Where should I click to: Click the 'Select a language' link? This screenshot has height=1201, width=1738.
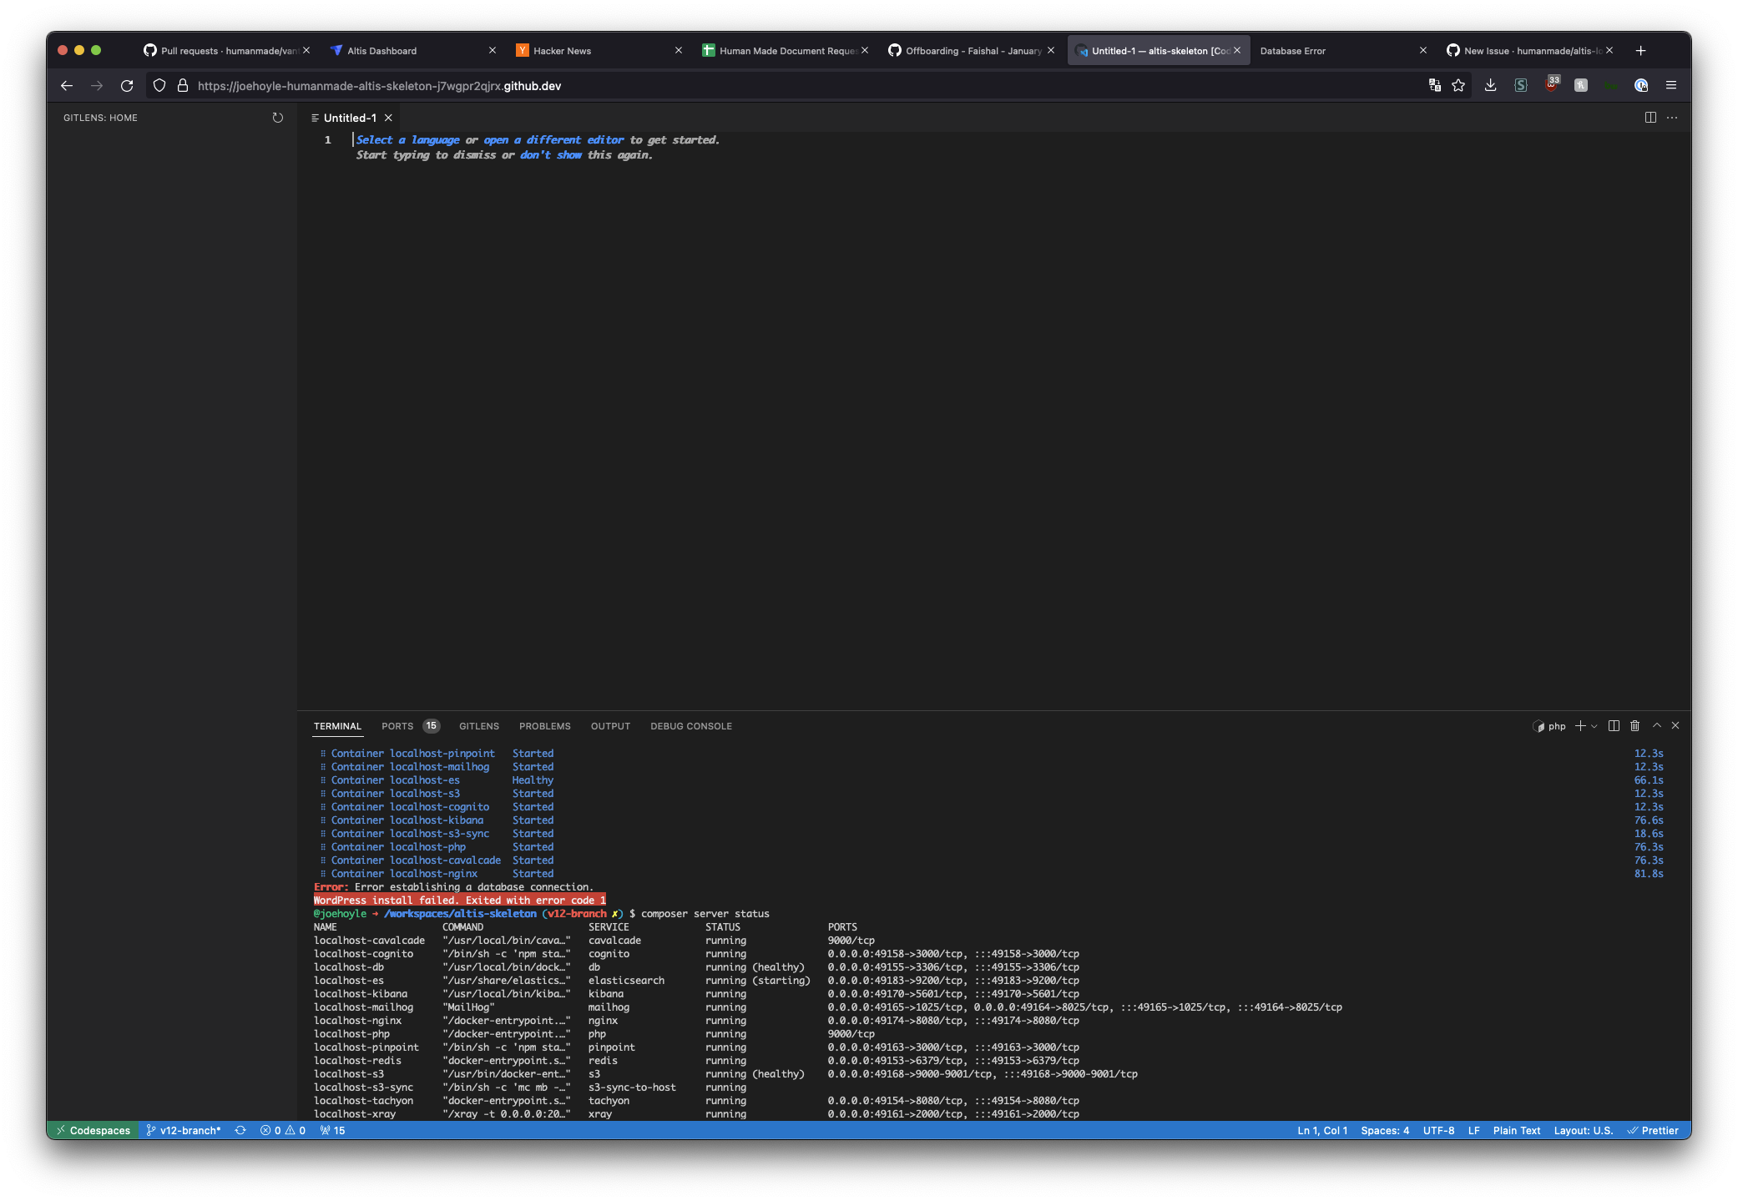408,140
